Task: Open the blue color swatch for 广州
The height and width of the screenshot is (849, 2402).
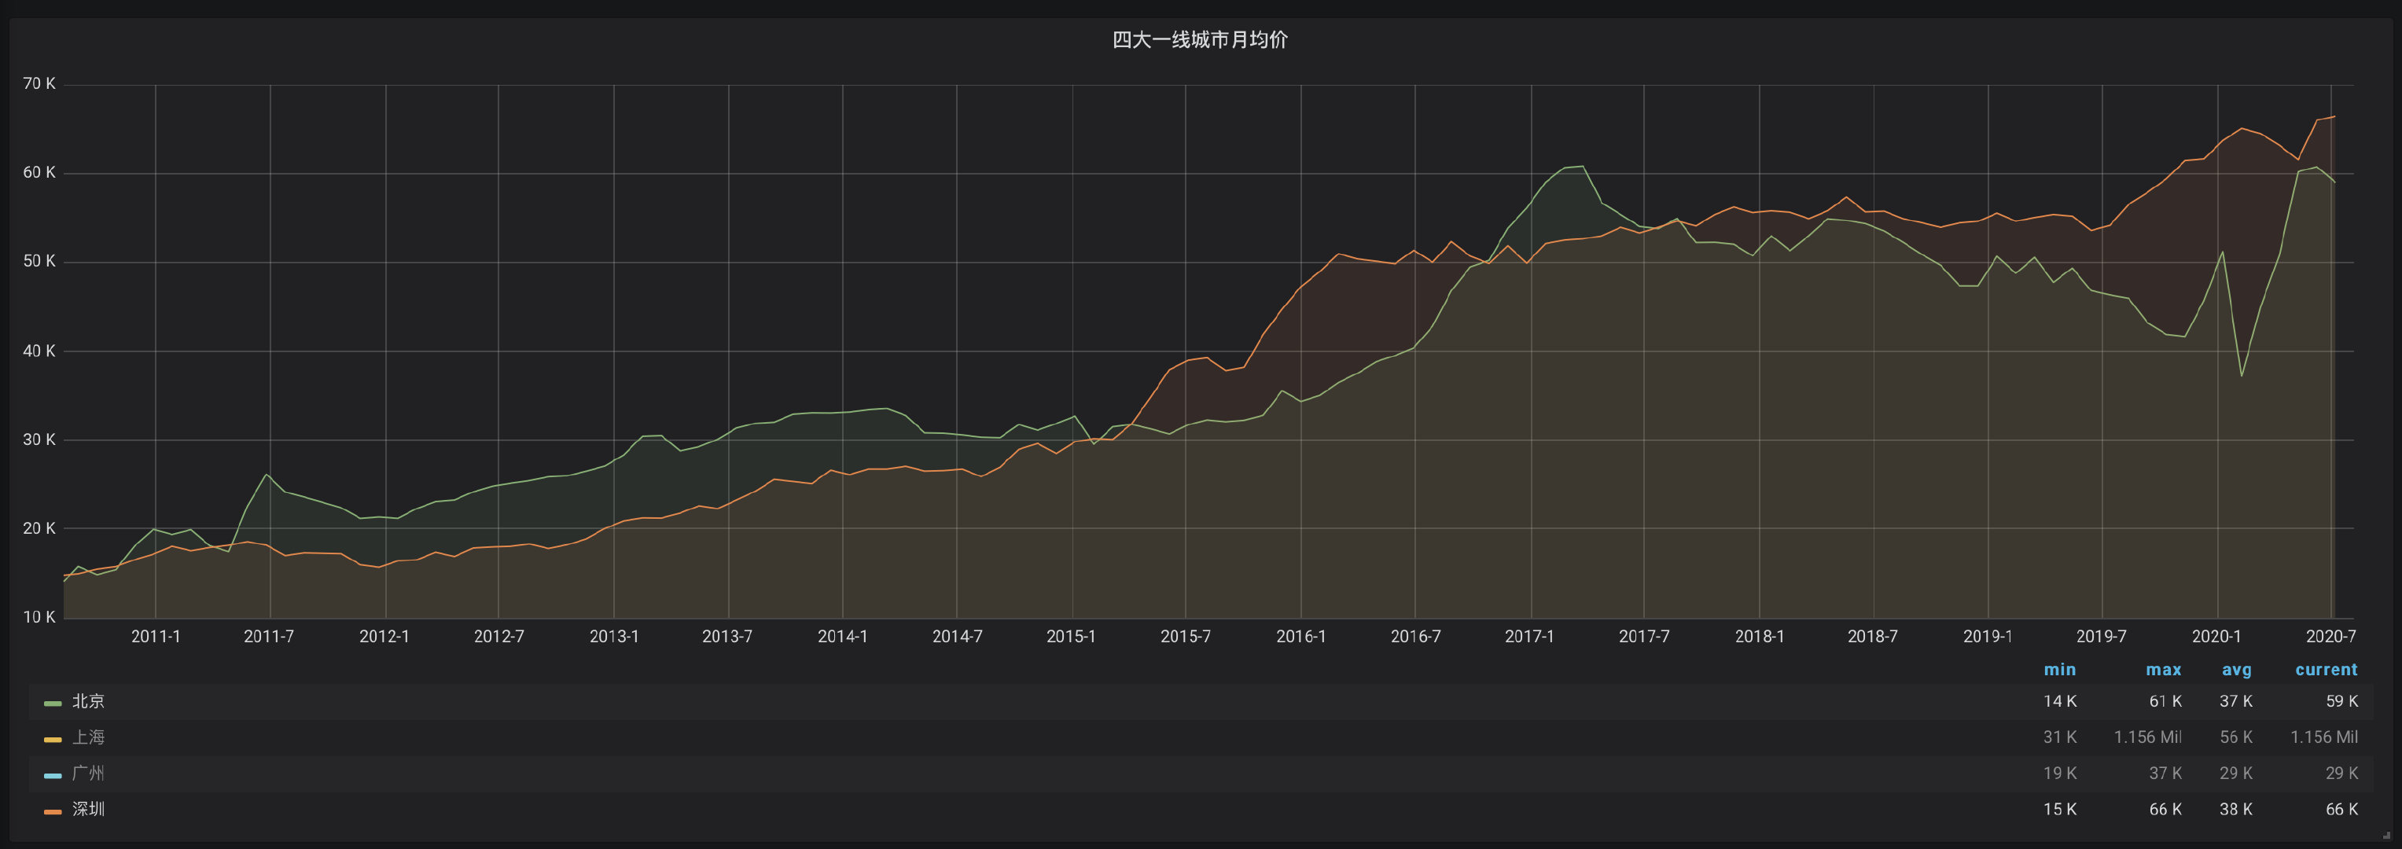Action: (x=52, y=775)
